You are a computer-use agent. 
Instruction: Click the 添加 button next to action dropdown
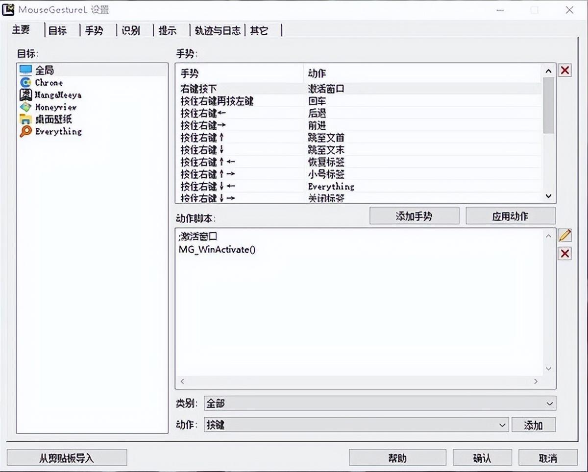coord(533,425)
